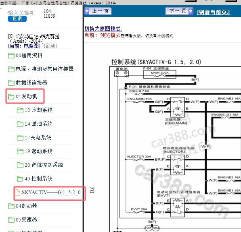
Task: Click the ENG.MAIN 40A fuse label
Action: point(140,99)
